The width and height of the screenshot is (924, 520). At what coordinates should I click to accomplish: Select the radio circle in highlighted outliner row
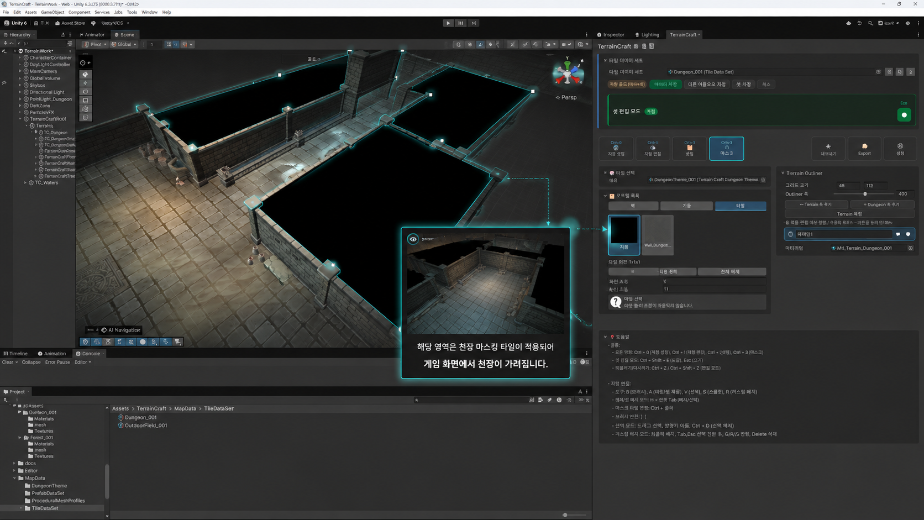click(790, 234)
